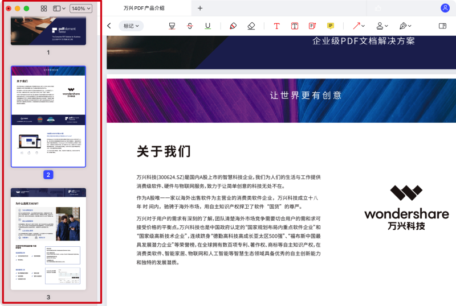Screen dimensions: 456x306
Task: Expand the arrow shapes dropdown chevron
Action: coord(363,26)
